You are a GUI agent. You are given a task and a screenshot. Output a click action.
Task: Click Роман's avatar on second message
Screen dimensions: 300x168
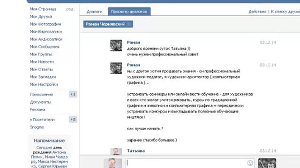(x=116, y=68)
